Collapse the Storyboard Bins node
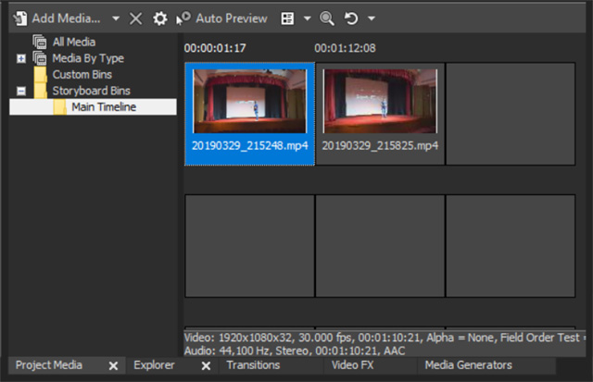The image size is (593, 382). pyautogui.click(x=21, y=91)
